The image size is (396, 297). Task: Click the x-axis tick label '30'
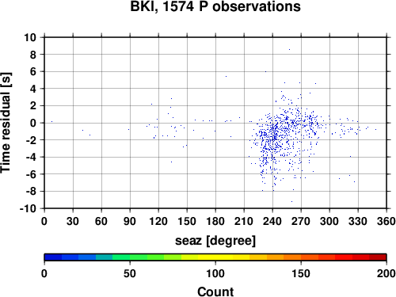point(73,221)
